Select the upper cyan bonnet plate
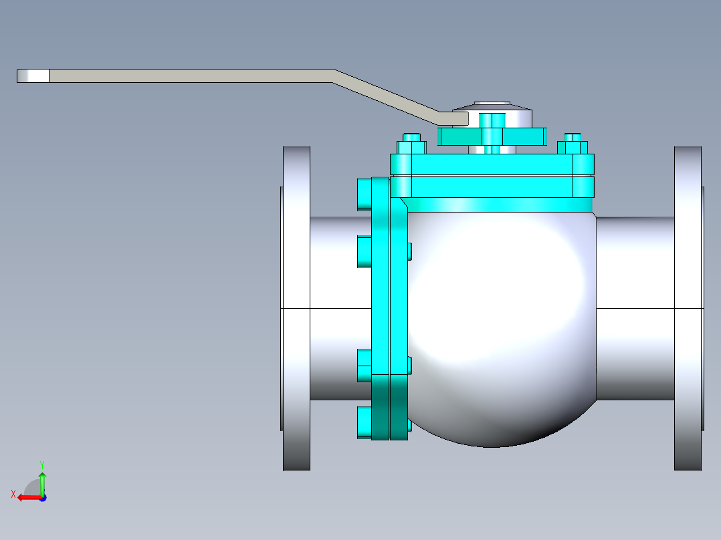This screenshot has height=540, width=721. [492, 164]
